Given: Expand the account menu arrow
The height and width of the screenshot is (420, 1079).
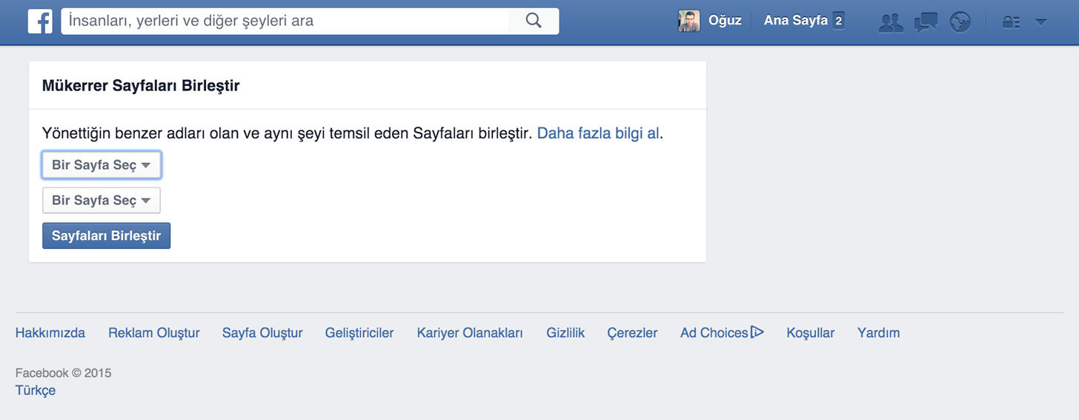Looking at the screenshot, I should pyautogui.click(x=1041, y=22).
